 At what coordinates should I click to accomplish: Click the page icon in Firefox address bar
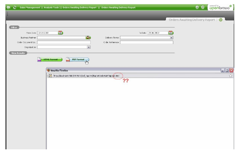pos(50,75)
